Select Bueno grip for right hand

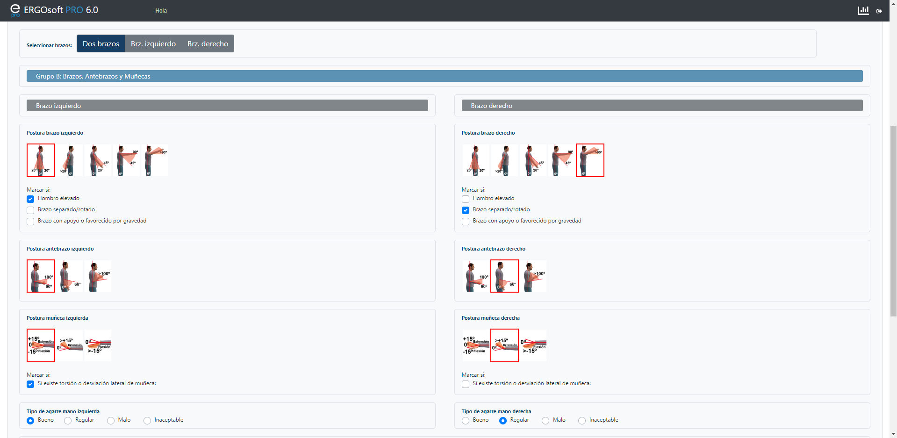(x=466, y=420)
